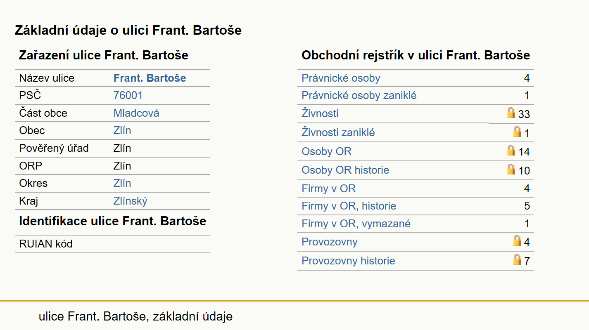
Task: Open the Živnosti zaniklé link
Action: pyautogui.click(x=338, y=132)
